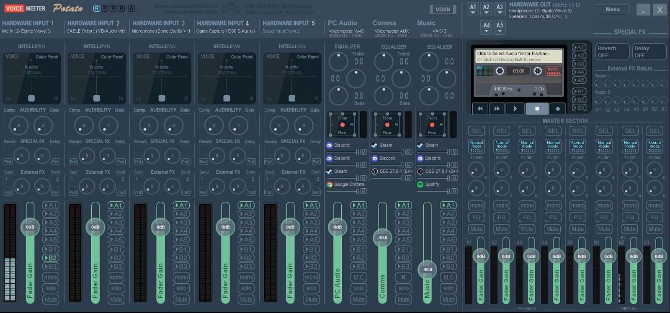The height and width of the screenshot is (313, 670).
Task: Toggle recorder routing to A1
Action: [x=579, y=47]
